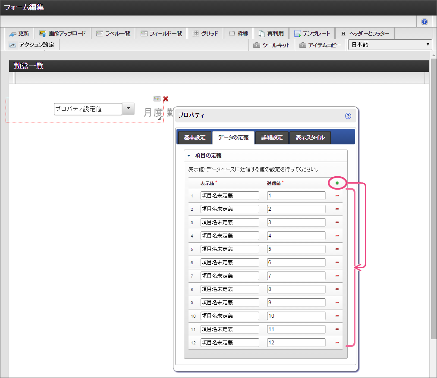Viewport: 437px width, 378px height.
Task: Click the blue help icon at top right
Action: coord(424,22)
